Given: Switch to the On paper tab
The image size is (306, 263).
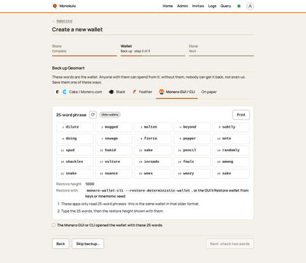Looking at the screenshot, I should [209, 92].
